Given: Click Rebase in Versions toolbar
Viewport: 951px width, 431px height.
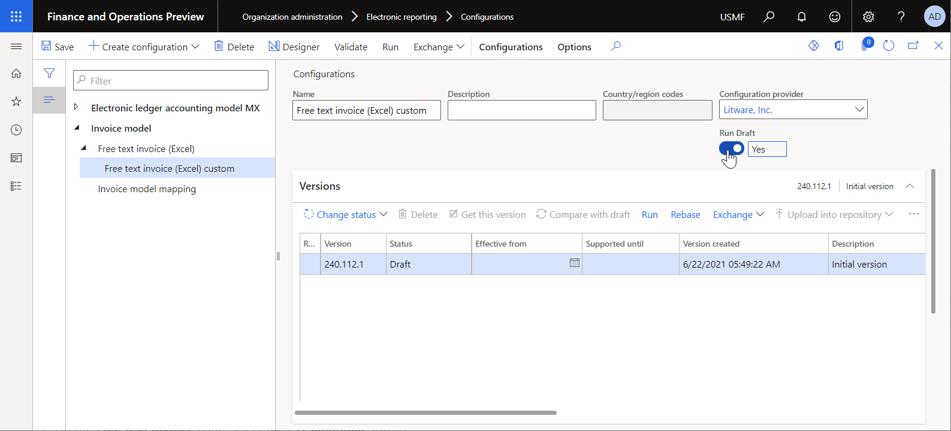Looking at the screenshot, I should (x=685, y=214).
